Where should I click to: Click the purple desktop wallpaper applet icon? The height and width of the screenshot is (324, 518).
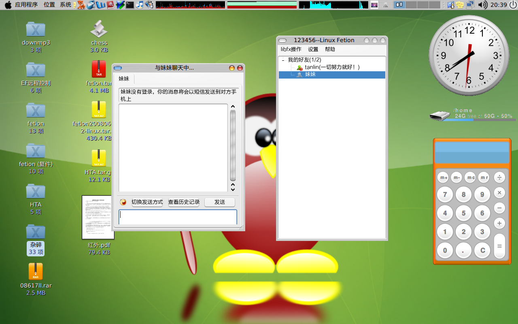click(x=374, y=5)
